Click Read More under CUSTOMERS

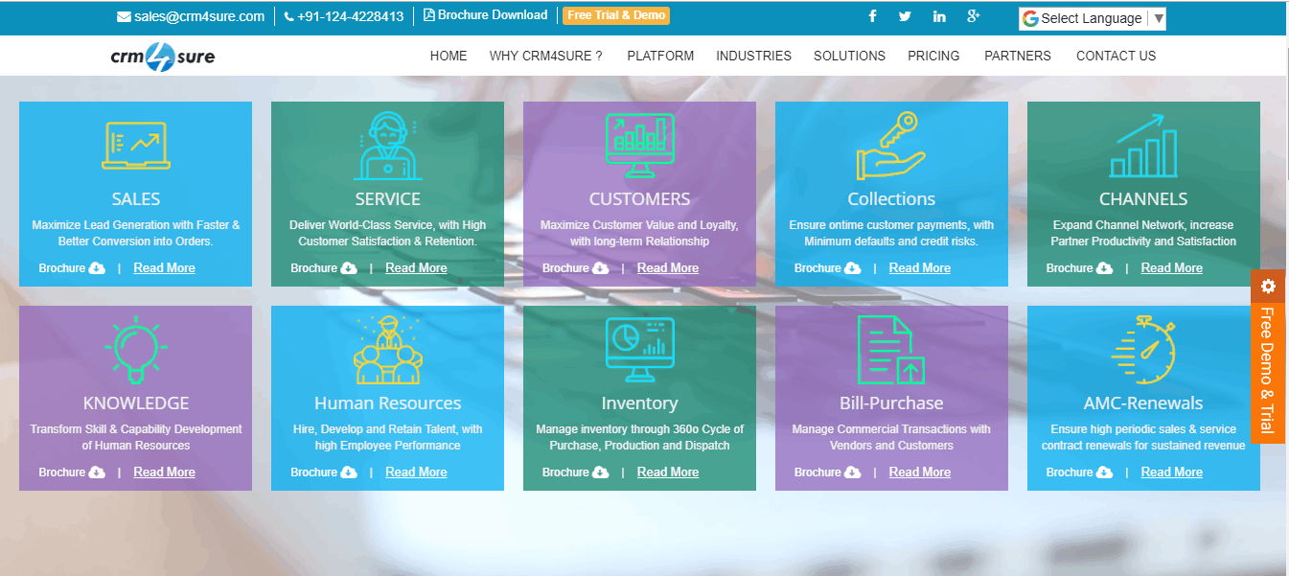click(668, 268)
